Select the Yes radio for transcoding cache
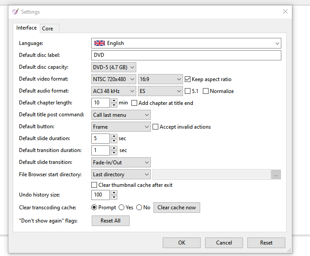 [122, 208]
